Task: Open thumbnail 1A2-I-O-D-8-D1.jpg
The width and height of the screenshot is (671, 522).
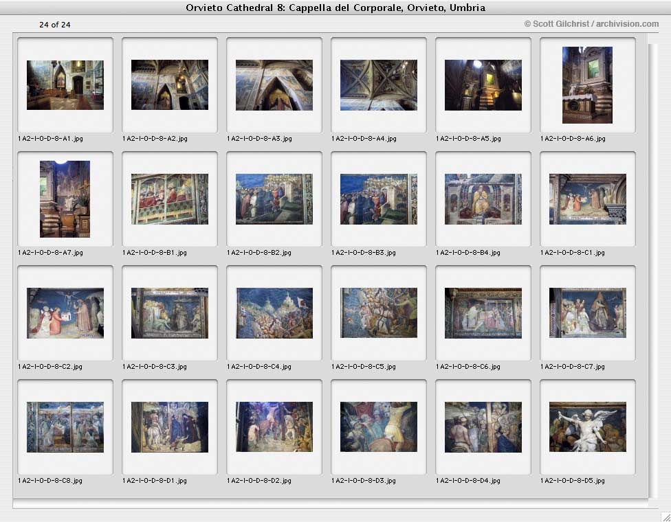Action: pos(169,427)
